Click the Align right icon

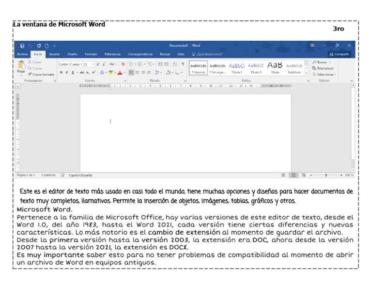(x=143, y=72)
